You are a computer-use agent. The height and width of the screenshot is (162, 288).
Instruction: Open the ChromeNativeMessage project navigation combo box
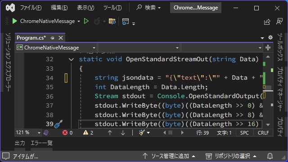(56, 48)
